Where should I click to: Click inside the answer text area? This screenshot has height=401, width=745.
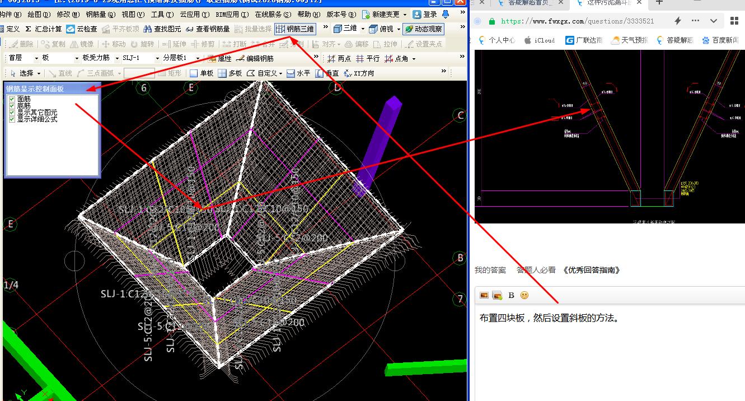610,353
